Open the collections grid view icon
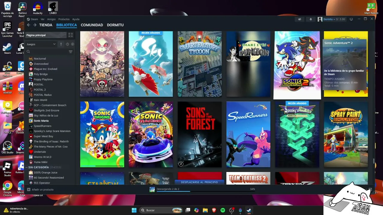The width and height of the screenshot is (383, 215). pyautogui.click(x=71, y=35)
